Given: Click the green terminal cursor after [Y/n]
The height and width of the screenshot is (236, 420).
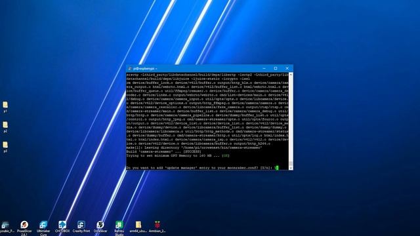Looking at the screenshot, I should pos(278,168).
